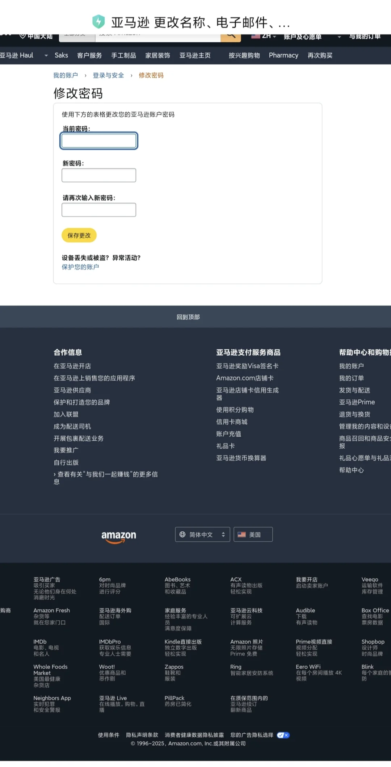The height and width of the screenshot is (767, 391).
Task: Open 我的订单 footer link
Action: (351, 378)
